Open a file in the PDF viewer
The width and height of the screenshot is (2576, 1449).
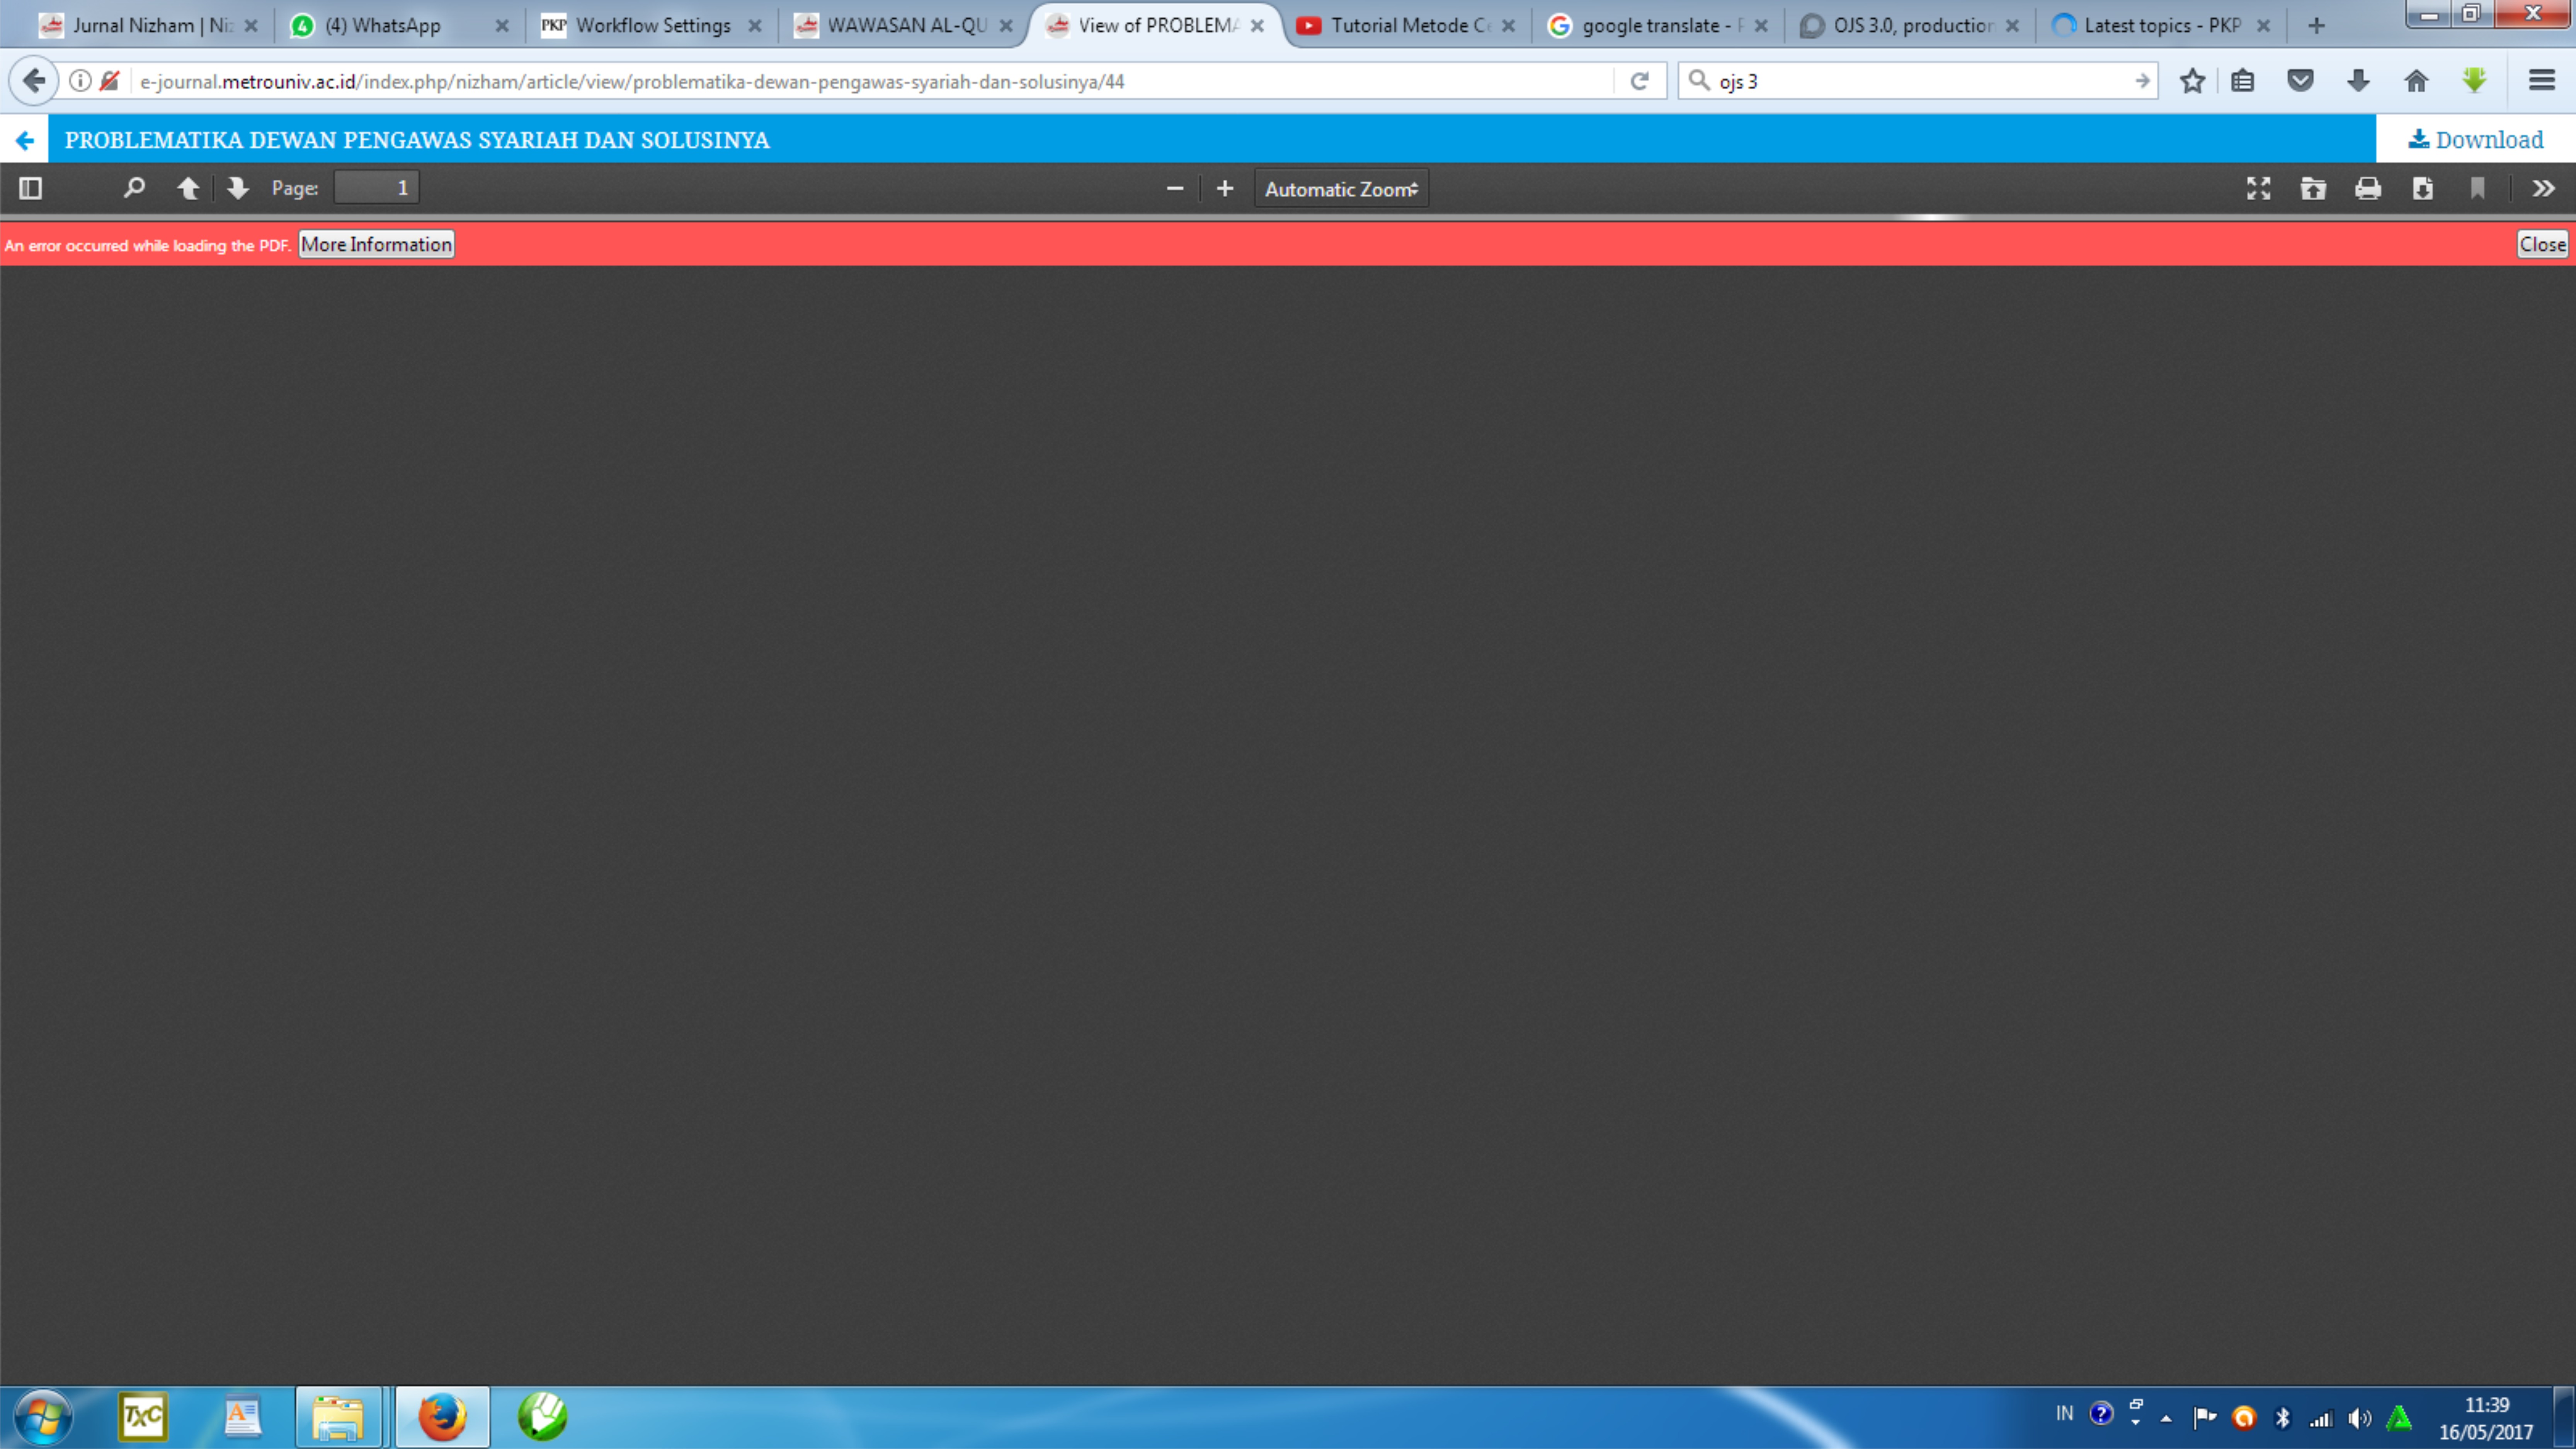(x=2313, y=188)
